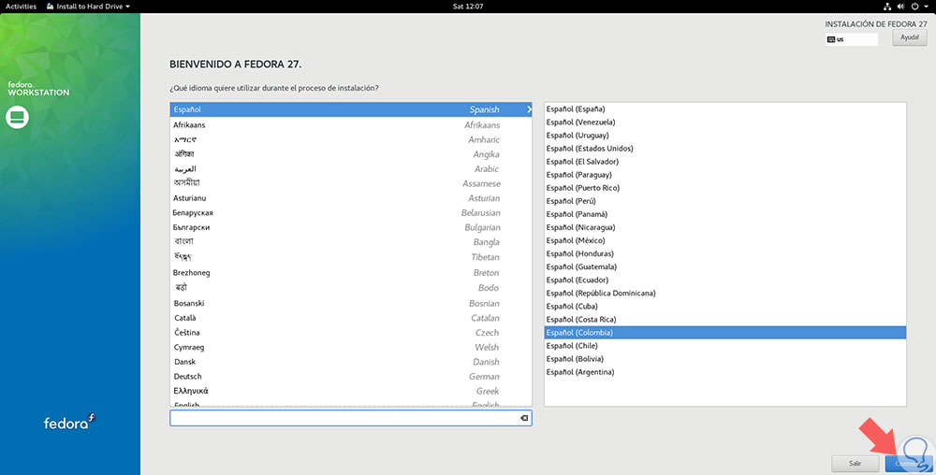The height and width of the screenshot is (475, 936).
Task: Select the Belarusian language row
Action: (x=350, y=213)
